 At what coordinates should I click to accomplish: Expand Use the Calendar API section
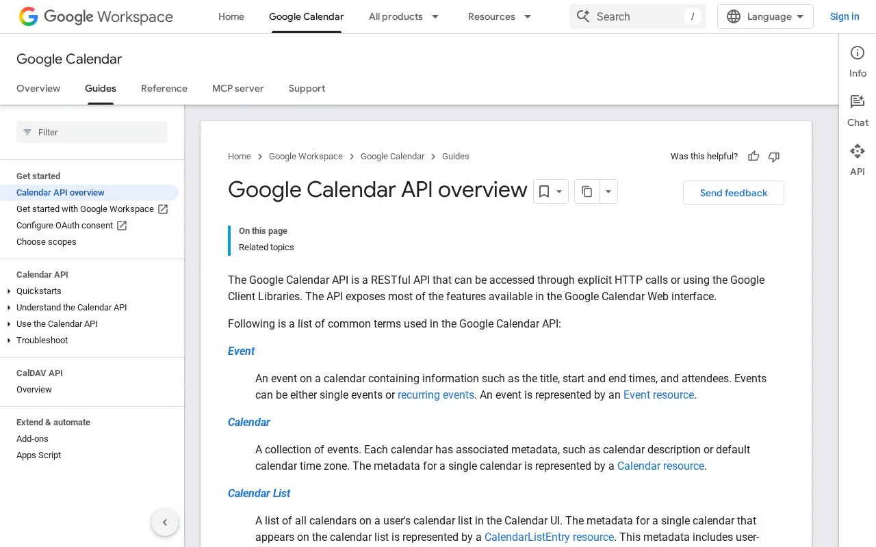[9, 324]
